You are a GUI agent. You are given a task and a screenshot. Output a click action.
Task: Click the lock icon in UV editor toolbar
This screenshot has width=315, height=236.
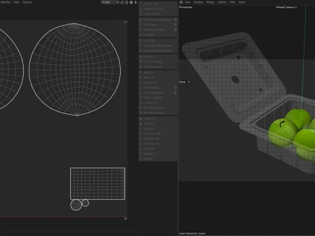point(127,2)
